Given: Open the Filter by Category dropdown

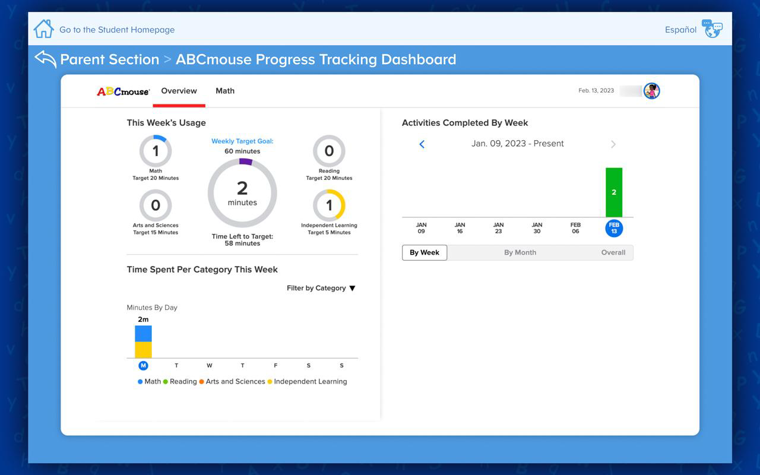Looking at the screenshot, I should point(321,288).
